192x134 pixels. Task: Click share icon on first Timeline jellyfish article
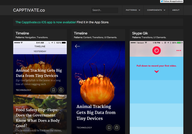click(x=61, y=90)
